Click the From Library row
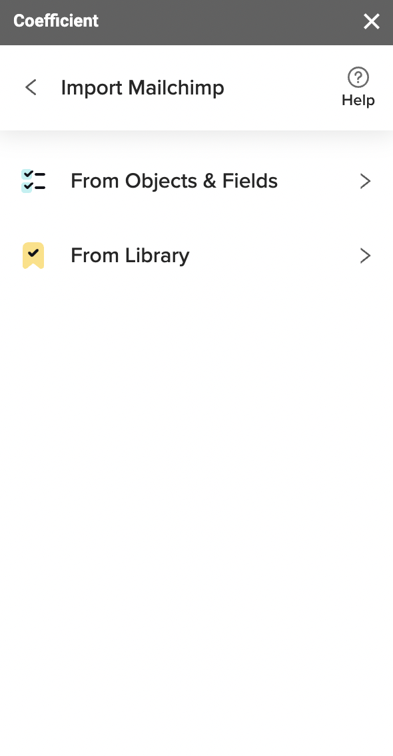The width and height of the screenshot is (393, 756). pos(196,255)
